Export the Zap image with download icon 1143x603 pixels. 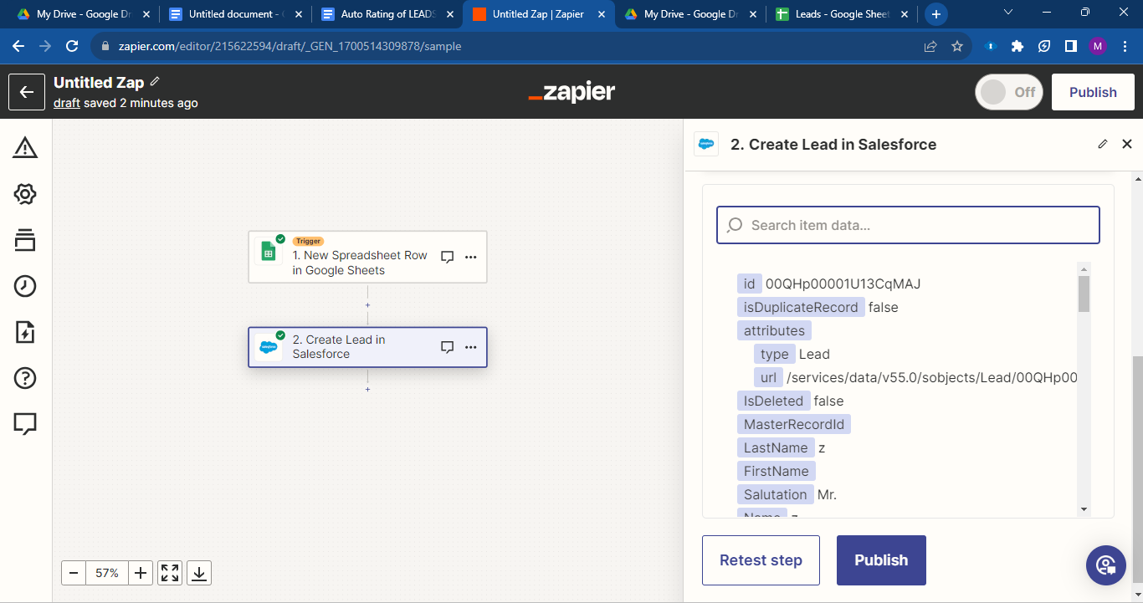[x=199, y=573]
